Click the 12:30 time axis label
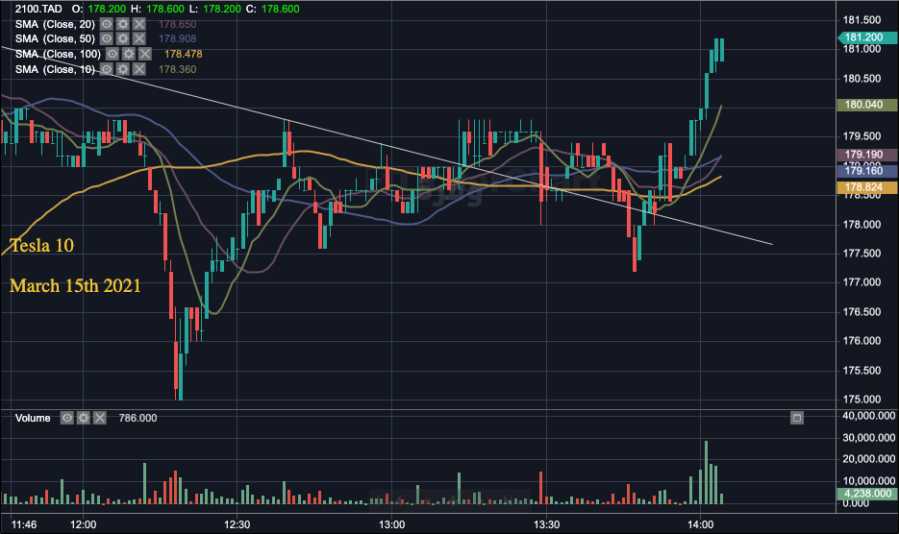The height and width of the screenshot is (534, 899). 237,524
